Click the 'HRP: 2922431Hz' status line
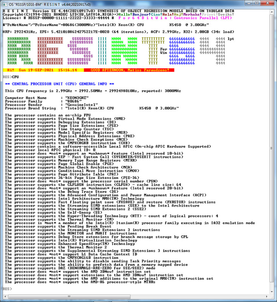Image resolution: width=277 pixels, height=302 pixels. (x=118, y=32)
